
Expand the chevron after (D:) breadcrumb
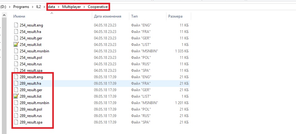pyautogui.click(x=10, y=7)
